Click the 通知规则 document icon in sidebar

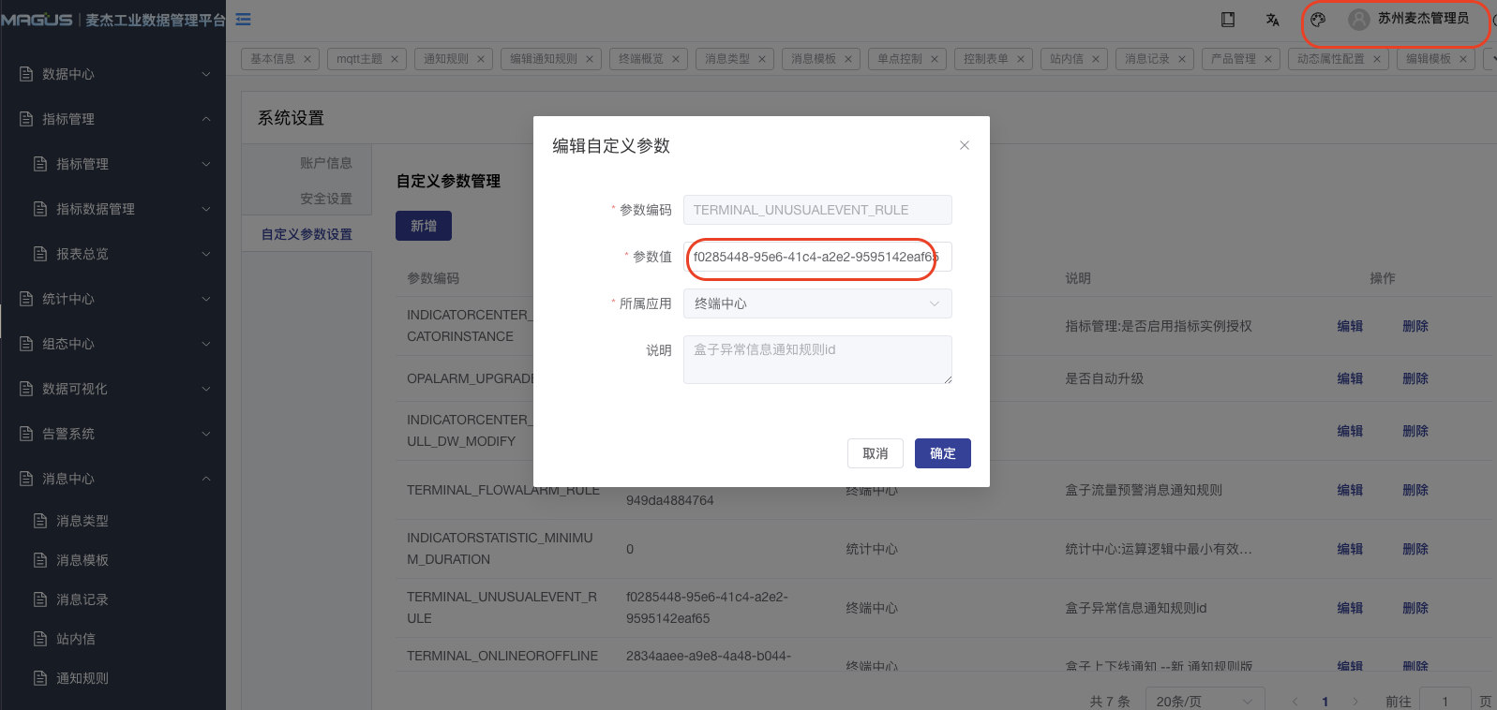(40, 678)
